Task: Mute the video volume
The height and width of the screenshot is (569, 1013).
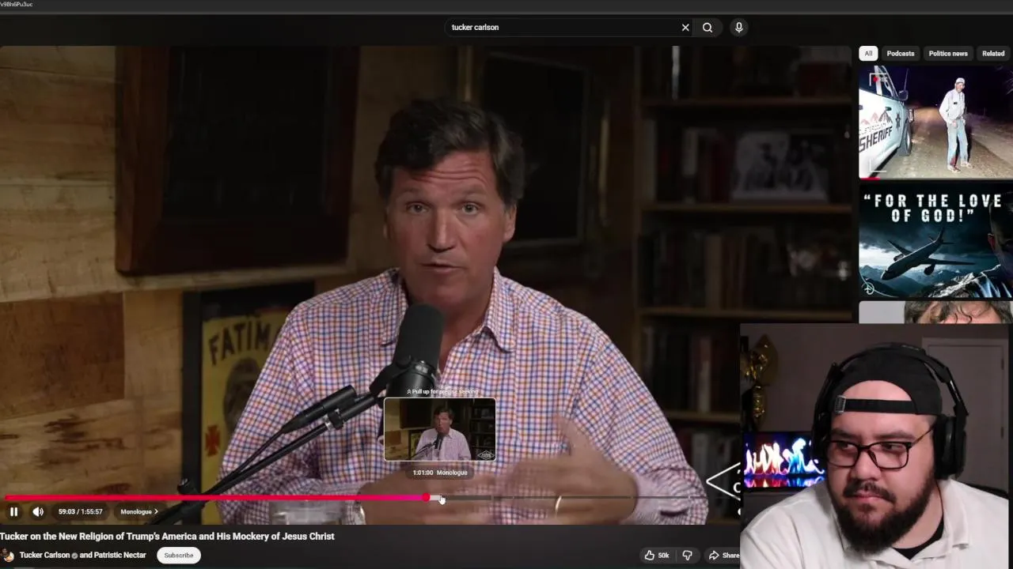Action: [38, 511]
